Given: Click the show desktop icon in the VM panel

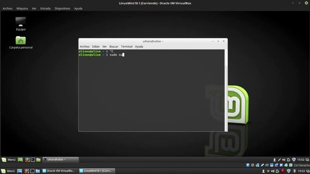Looking at the screenshot, I should point(20,160).
